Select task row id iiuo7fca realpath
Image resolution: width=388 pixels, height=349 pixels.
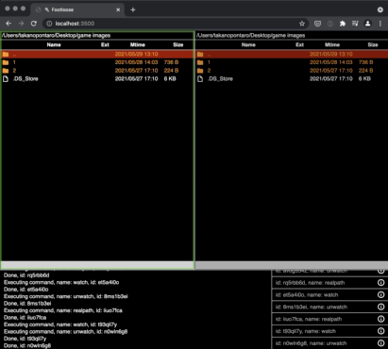pos(329,319)
